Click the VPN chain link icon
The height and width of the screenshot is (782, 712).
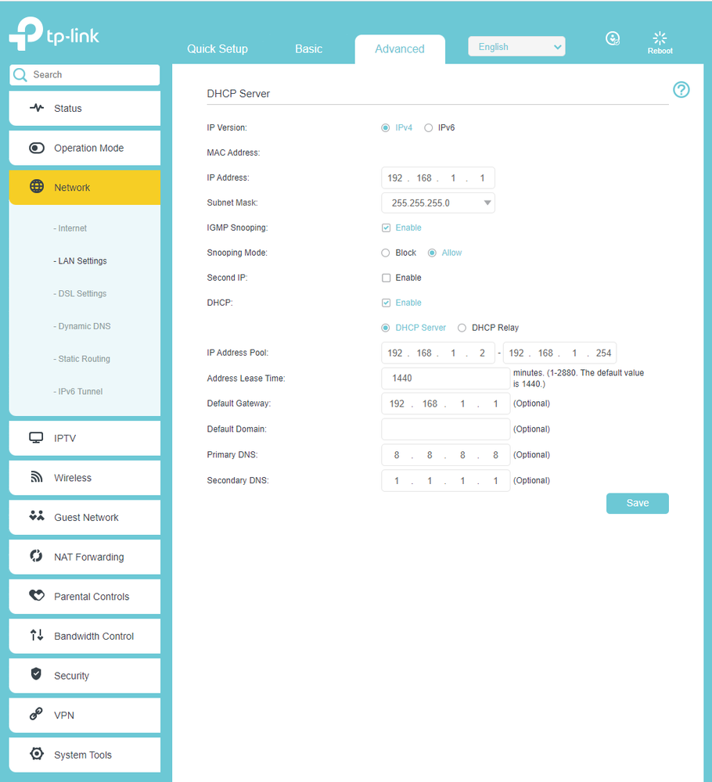[x=36, y=715]
